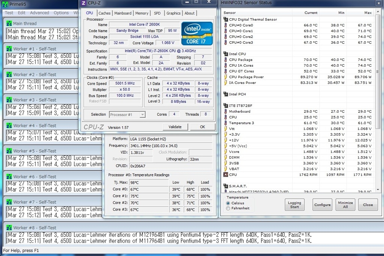Image resolution: width=384 pixels, height=256 pixels.
Task: Click the HWiNFO32 sensor list vertical scrollbar
Action: [378, 100]
